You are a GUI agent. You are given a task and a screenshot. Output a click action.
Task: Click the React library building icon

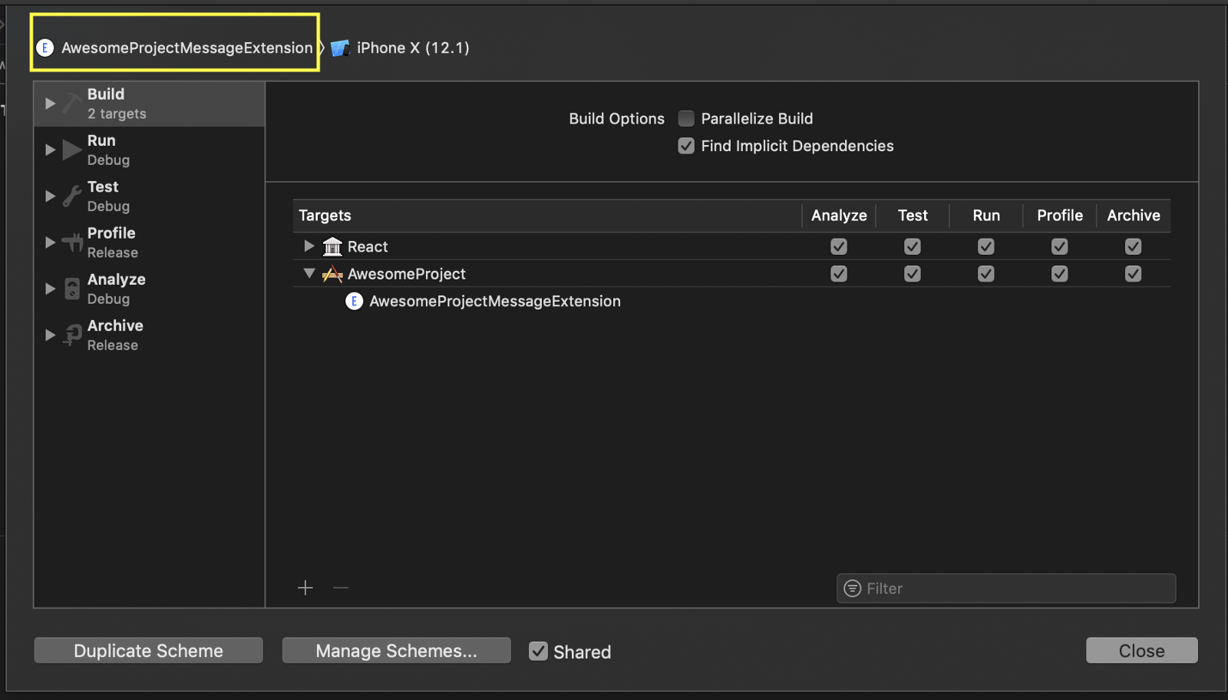pyautogui.click(x=332, y=246)
